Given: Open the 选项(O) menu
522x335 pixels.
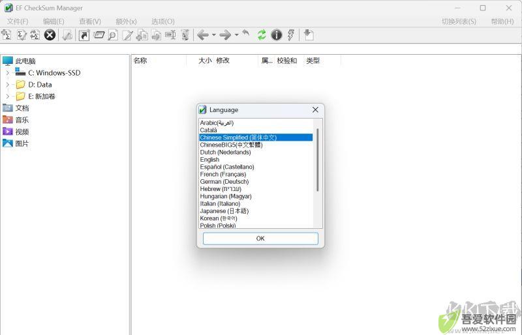Looking at the screenshot, I should 162,22.
